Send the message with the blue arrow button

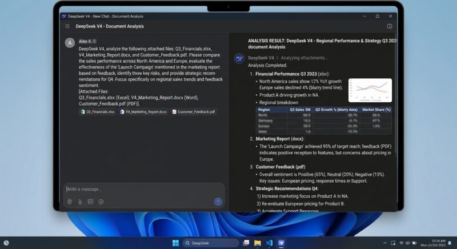[218, 202]
